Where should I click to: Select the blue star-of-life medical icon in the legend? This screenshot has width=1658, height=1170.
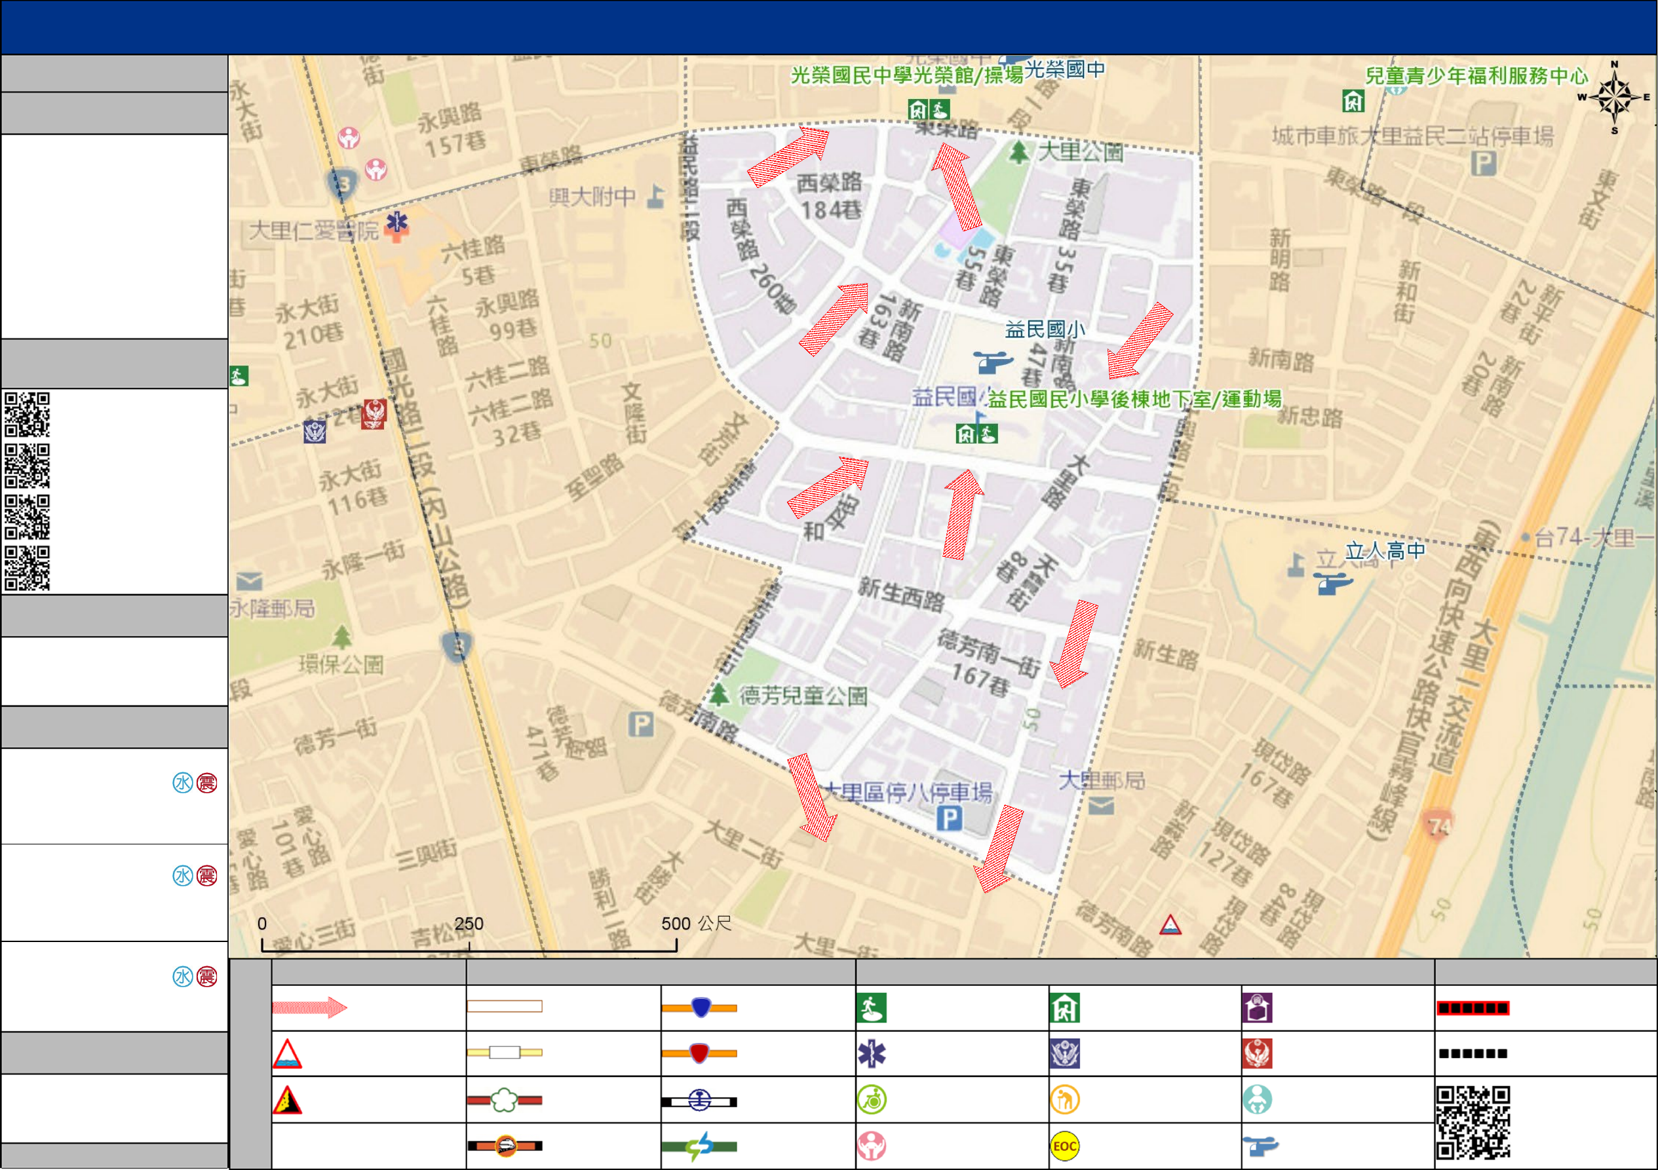click(x=872, y=1054)
